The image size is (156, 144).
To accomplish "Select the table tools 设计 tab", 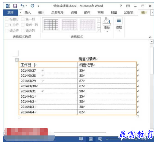I will point(144,13).
